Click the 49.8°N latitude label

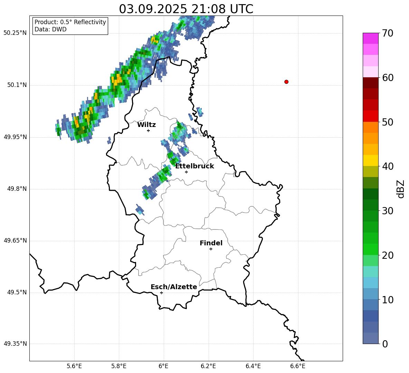click(17, 189)
